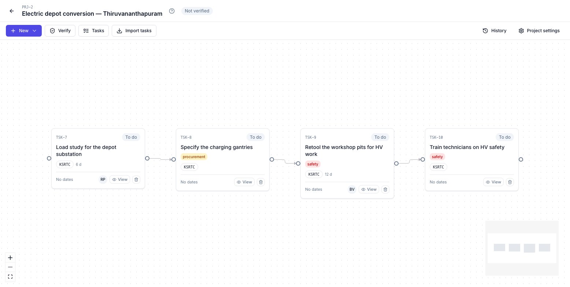This screenshot has width=570, height=287.
Task: Click the Verify button
Action: (x=60, y=31)
